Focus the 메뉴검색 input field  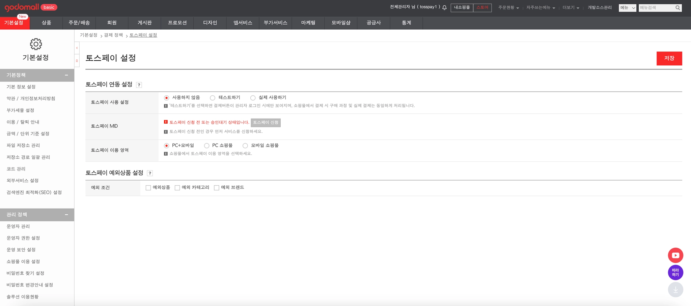coord(657,8)
